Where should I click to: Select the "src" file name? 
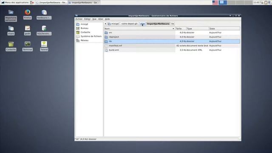tap(110, 33)
